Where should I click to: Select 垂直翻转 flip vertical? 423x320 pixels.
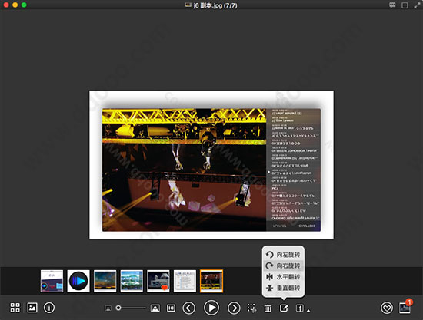pos(283,288)
